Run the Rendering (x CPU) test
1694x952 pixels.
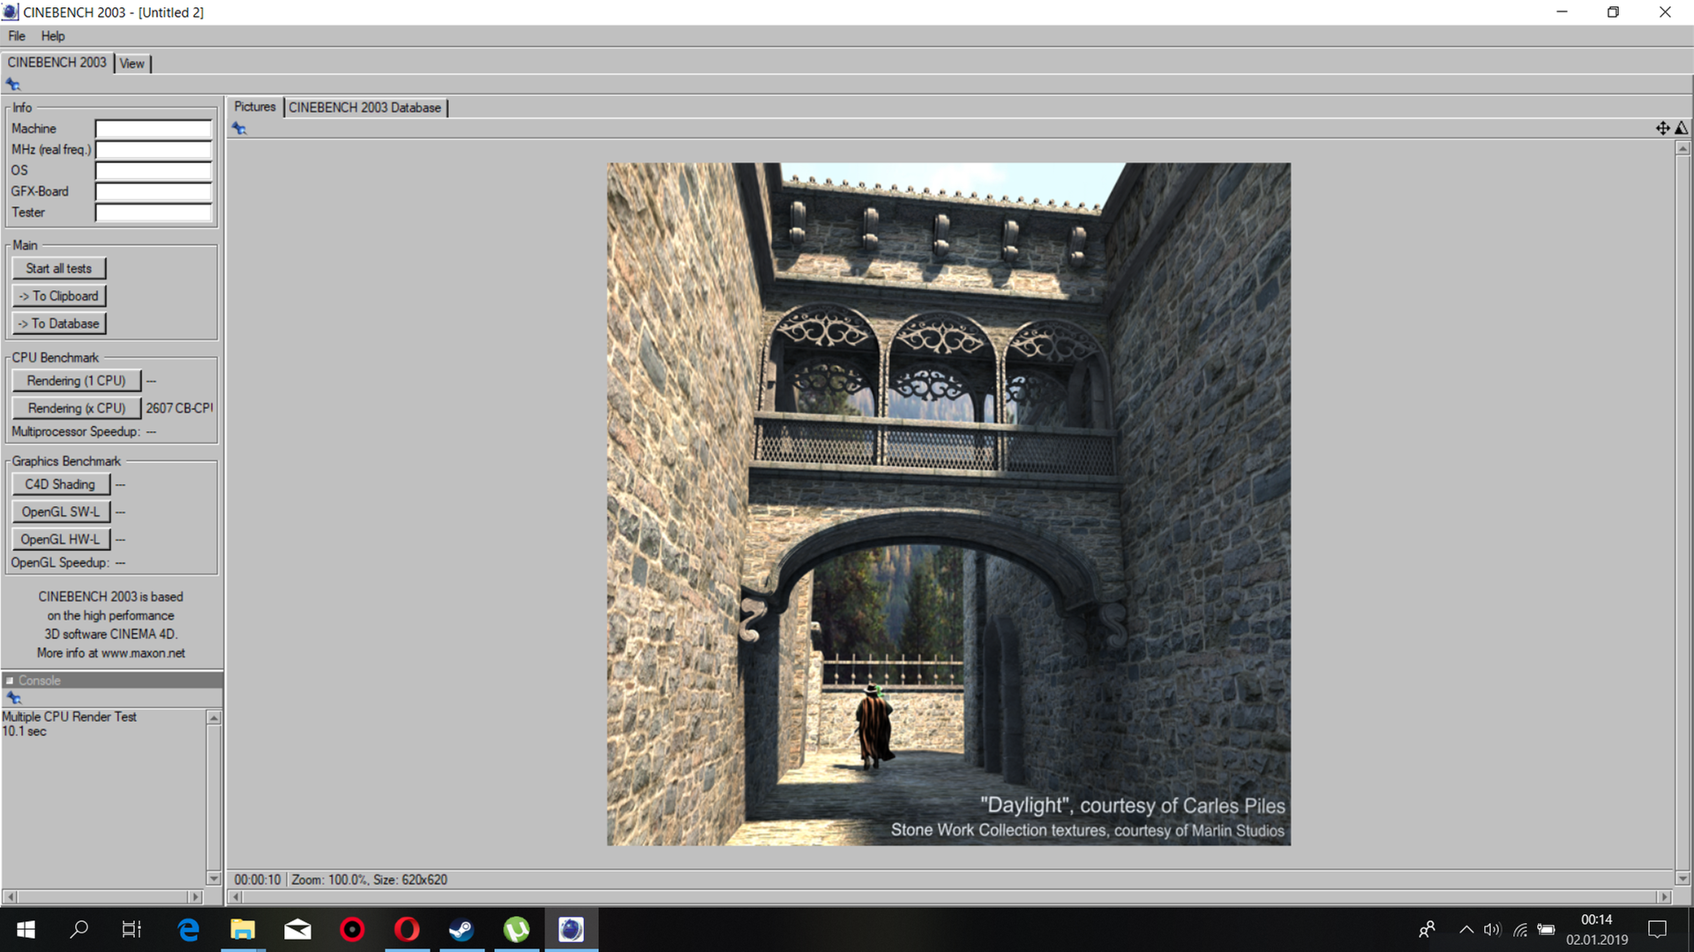point(77,408)
